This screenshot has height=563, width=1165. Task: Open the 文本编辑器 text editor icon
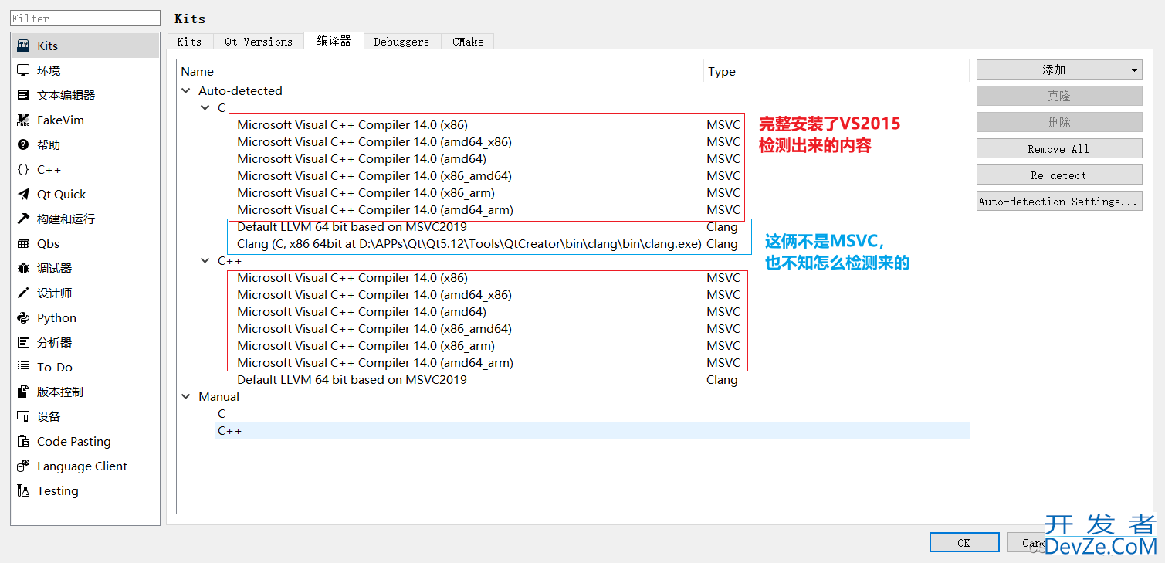(23, 96)
